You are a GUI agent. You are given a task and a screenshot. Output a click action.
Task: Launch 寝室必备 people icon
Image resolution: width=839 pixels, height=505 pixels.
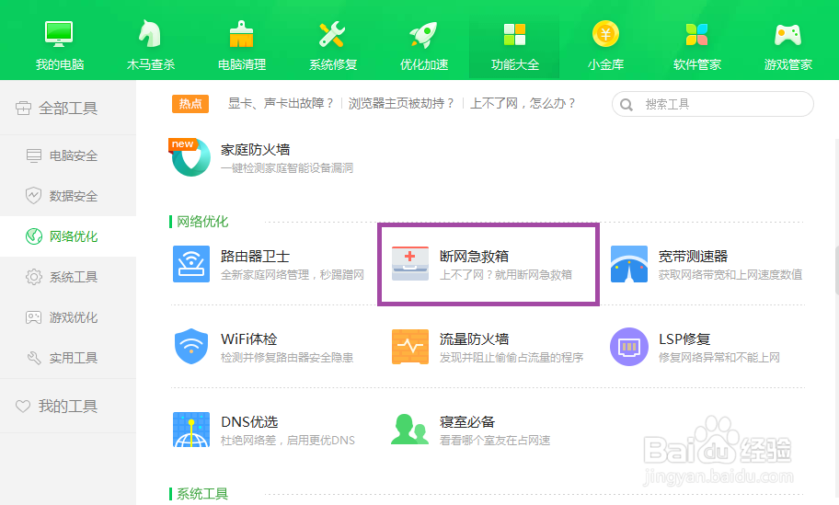(410, 429)
